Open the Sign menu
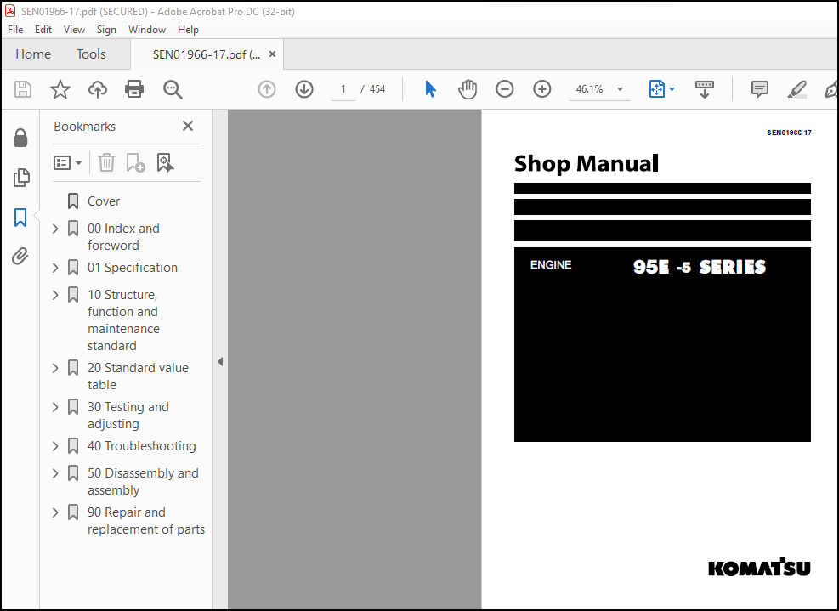 (x=106, y=30)
